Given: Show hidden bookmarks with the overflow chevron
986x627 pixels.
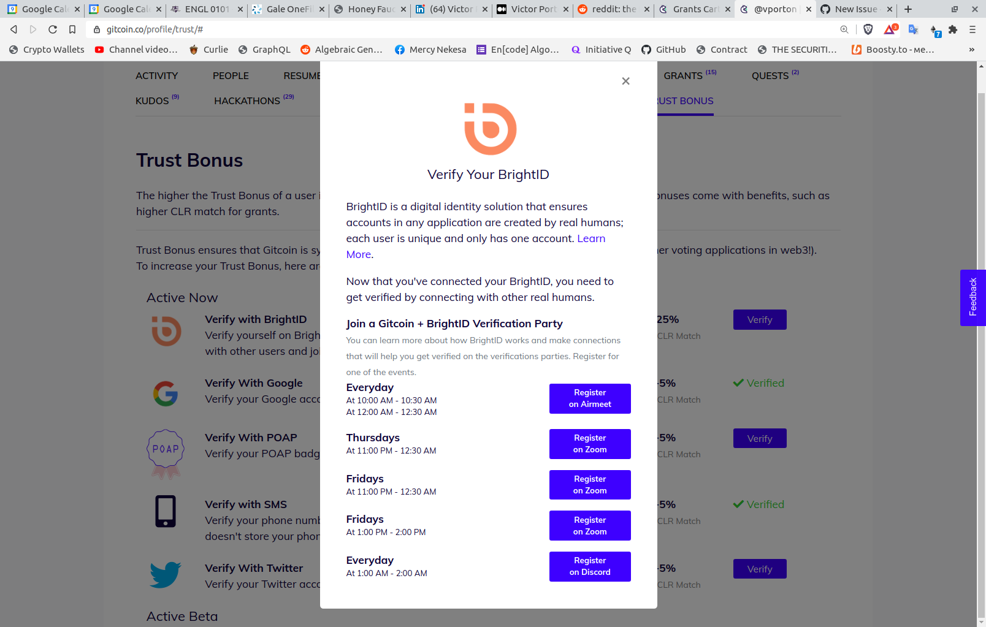Looking at the screenshot, I should (971, 50).
